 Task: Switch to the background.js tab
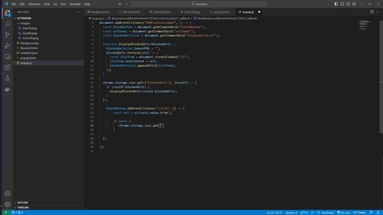tap(100, 12)
